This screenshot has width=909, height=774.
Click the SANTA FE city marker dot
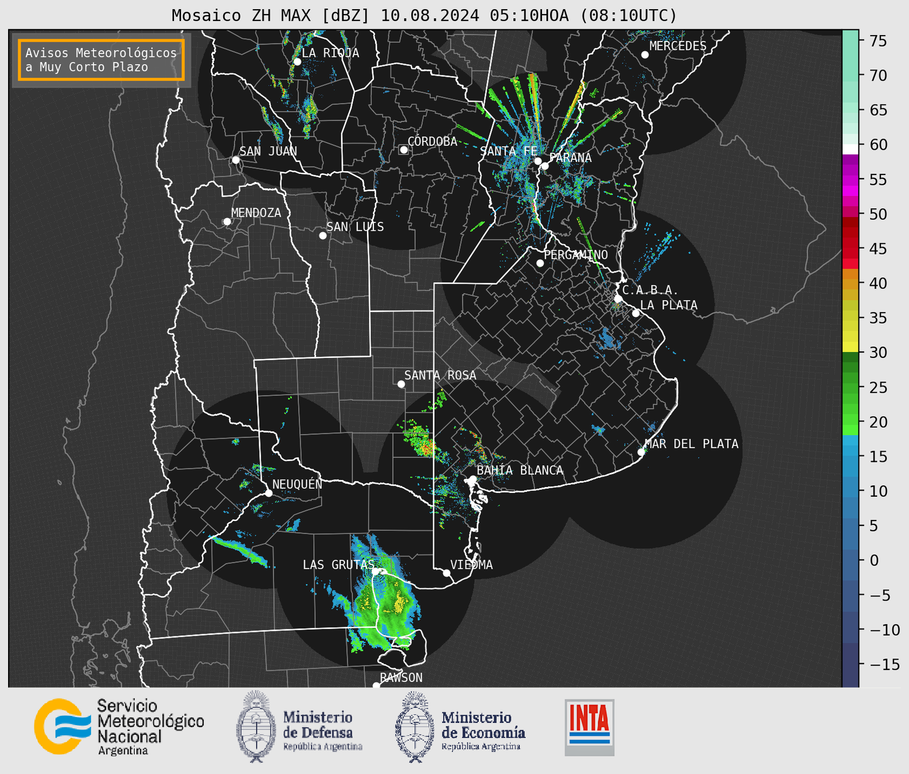coord(538,161)
